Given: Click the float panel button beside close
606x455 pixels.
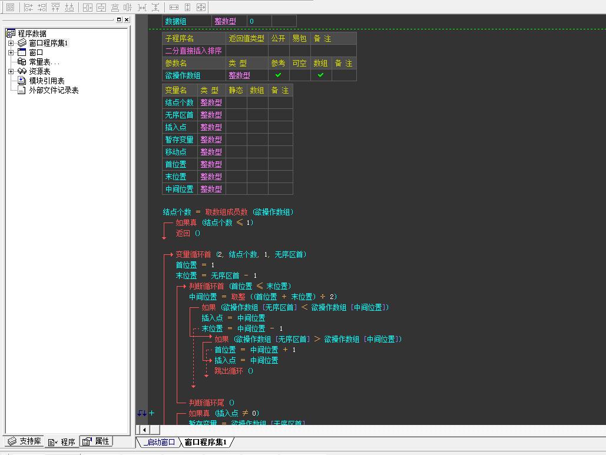Looking at the screenshot, I should coord(119,19).
